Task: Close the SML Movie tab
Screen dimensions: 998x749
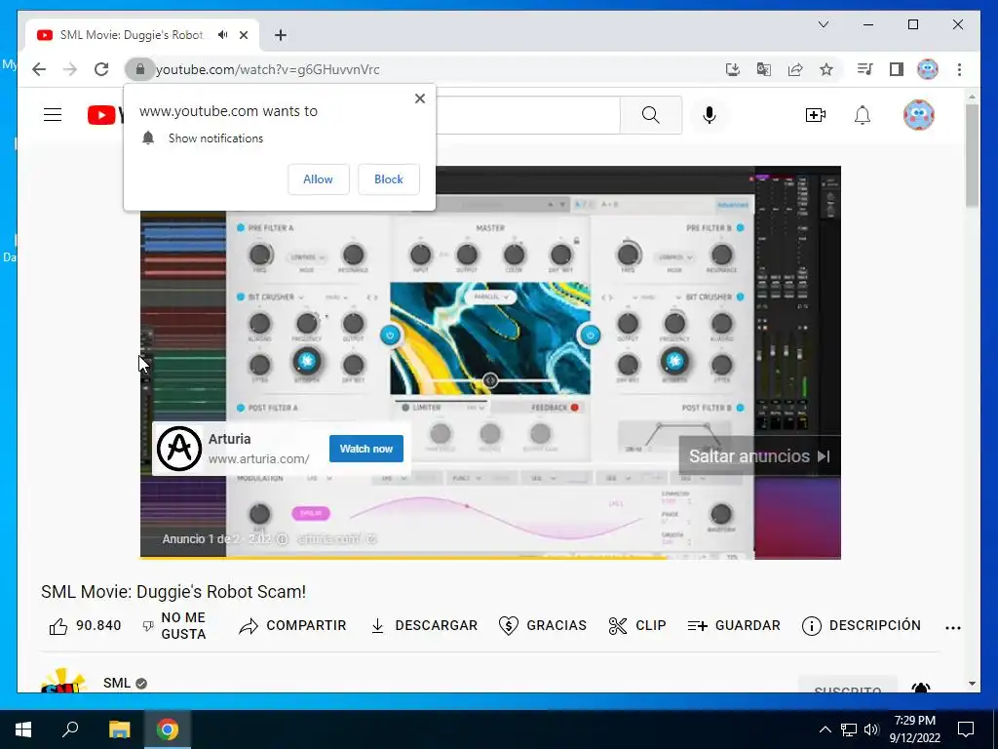Action: tap(243, 35)
